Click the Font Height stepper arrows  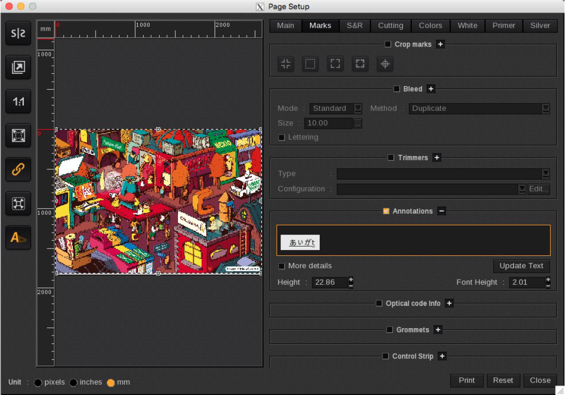[548, 282]
